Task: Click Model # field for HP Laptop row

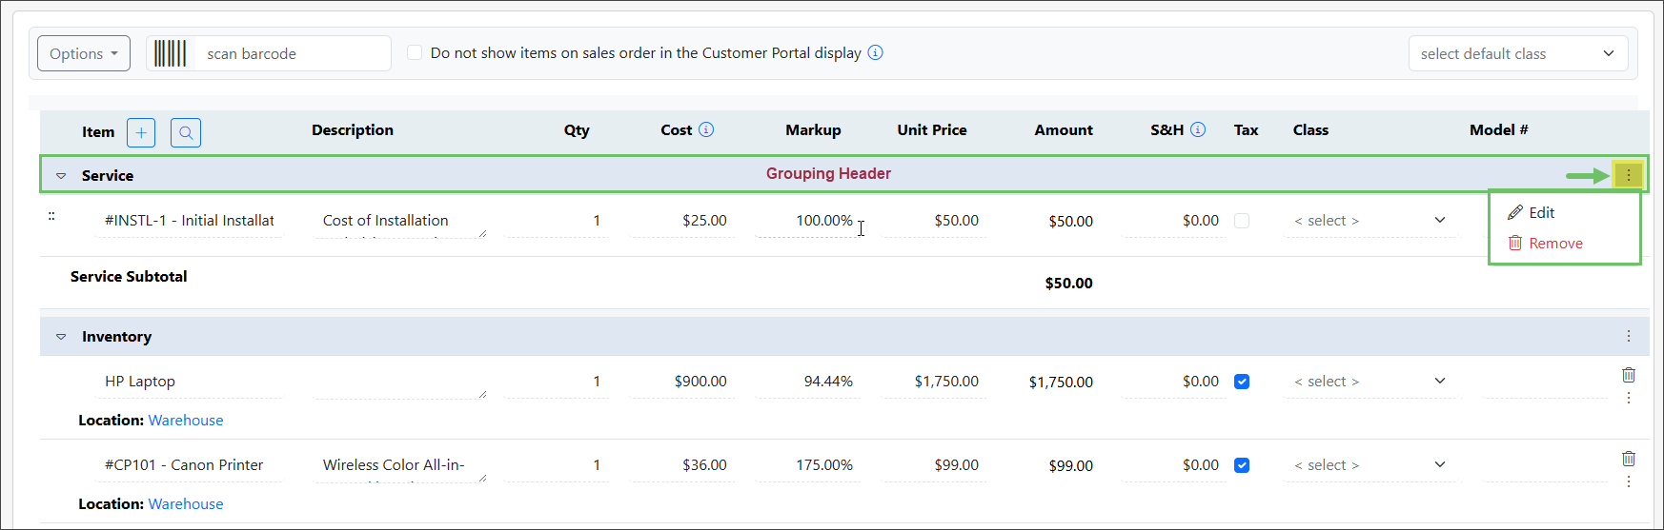Action: pos(1546,382)
